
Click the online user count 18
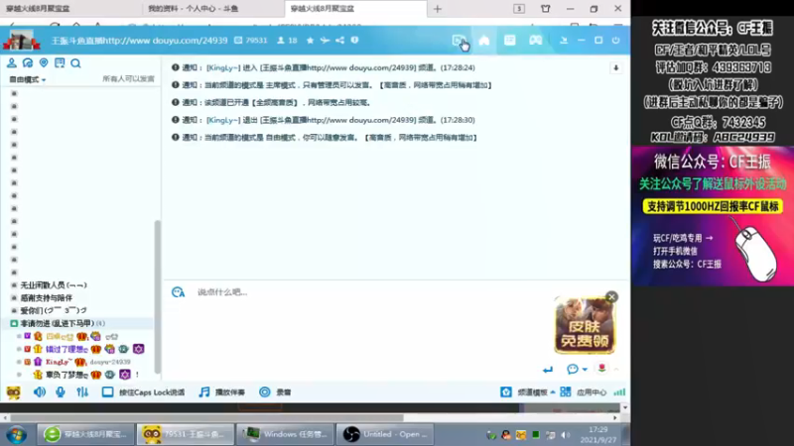(x=287, y=41)
